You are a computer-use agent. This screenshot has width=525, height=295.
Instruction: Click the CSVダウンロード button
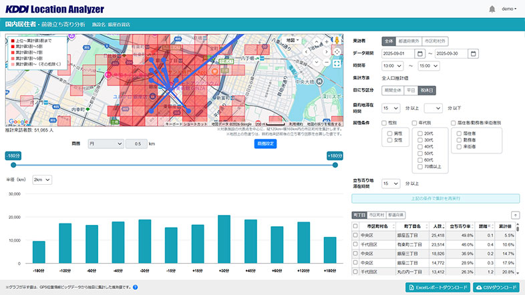pyautogui.click(x=496, y=288)
